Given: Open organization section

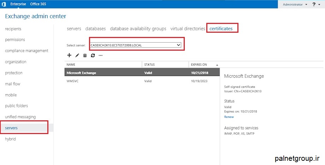Looking at the screenshot, I should tap(16, 62).
